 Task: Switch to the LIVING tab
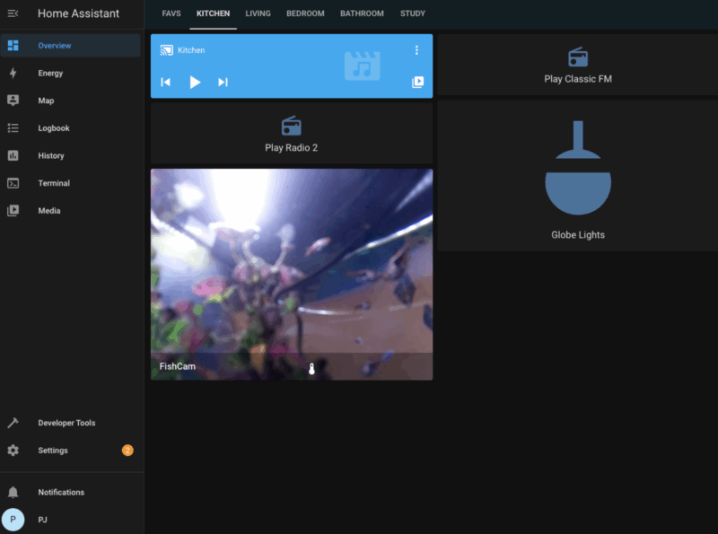(258, 13)
